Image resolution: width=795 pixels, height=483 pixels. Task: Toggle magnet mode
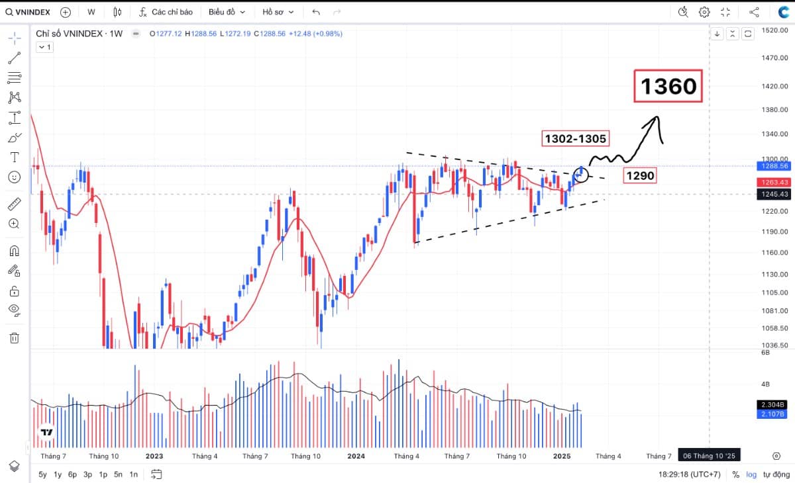14,251
